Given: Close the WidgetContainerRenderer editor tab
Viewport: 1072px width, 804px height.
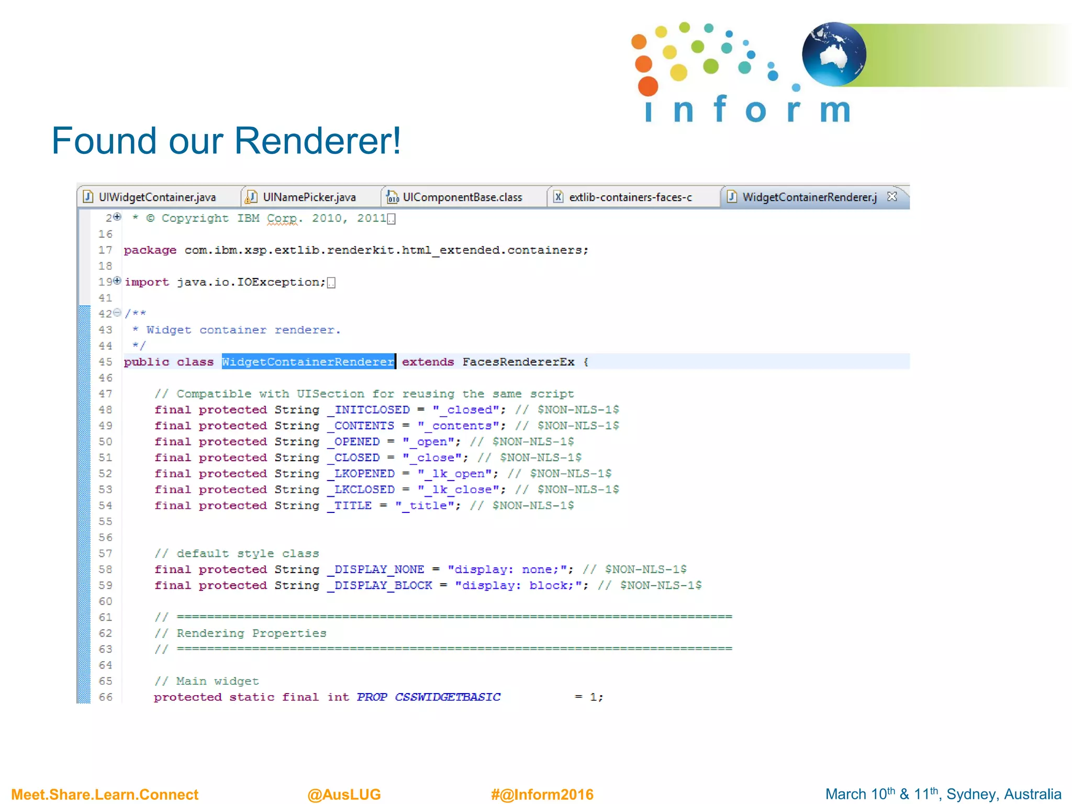Looking at the screenshot, I should tap(892, 196).
